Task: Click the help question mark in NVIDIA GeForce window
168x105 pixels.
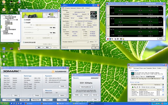Action: (56, 11)
